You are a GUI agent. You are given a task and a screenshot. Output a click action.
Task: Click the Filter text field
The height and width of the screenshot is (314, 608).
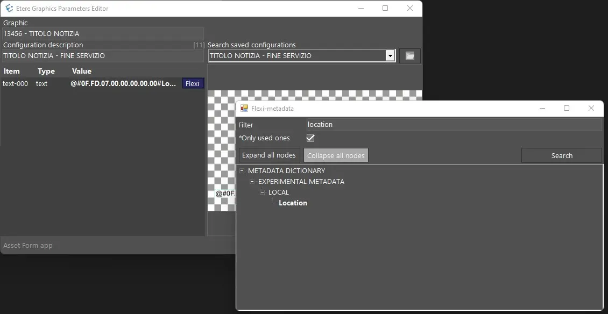pyautogui.click(x=453, y=125)
